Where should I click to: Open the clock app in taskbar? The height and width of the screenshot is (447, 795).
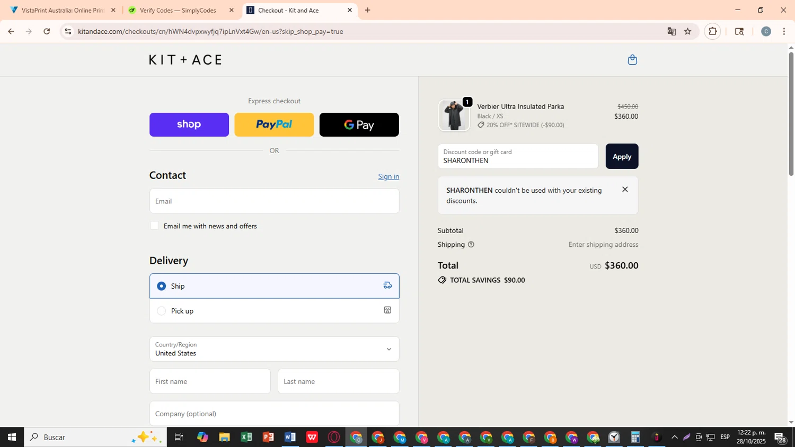click(x=614, y=437)
